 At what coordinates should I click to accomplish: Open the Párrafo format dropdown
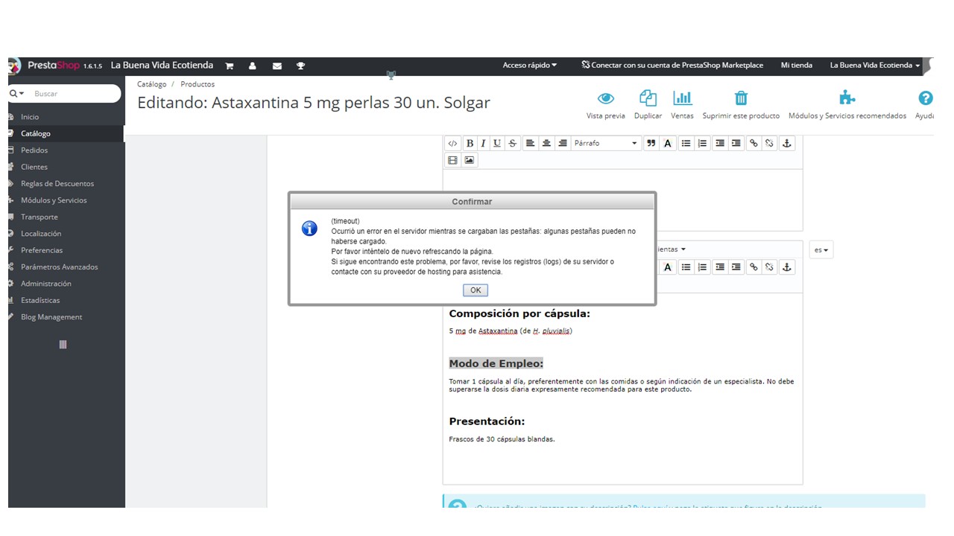pyautogui.click(x=606, y=144)
